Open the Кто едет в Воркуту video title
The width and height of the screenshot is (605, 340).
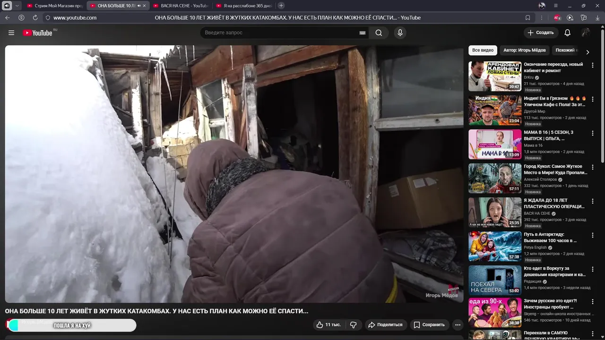click(555, 272)
